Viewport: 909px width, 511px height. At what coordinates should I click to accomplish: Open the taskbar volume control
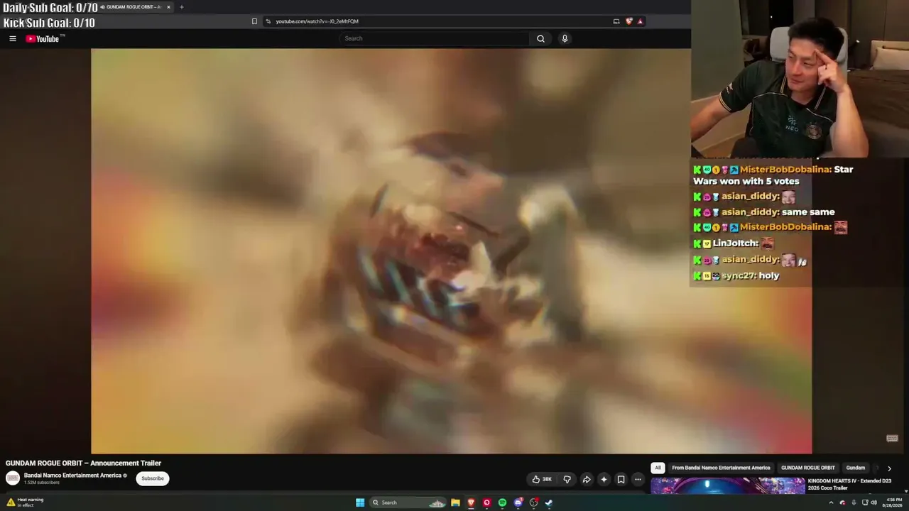coord(874,502)
